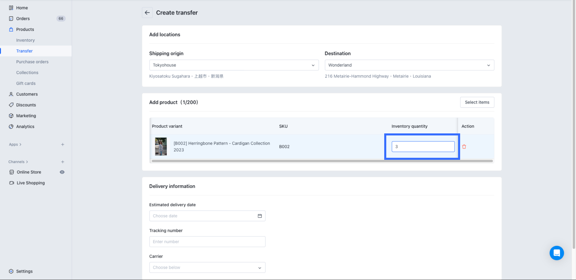
Task: Open Orders page with 66 badge
Action: click(x=23, y=19)
